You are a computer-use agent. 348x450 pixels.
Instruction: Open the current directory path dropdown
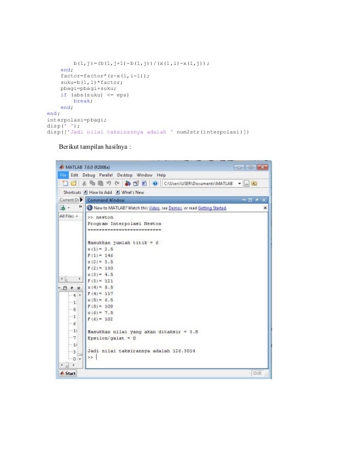point(239,184)
